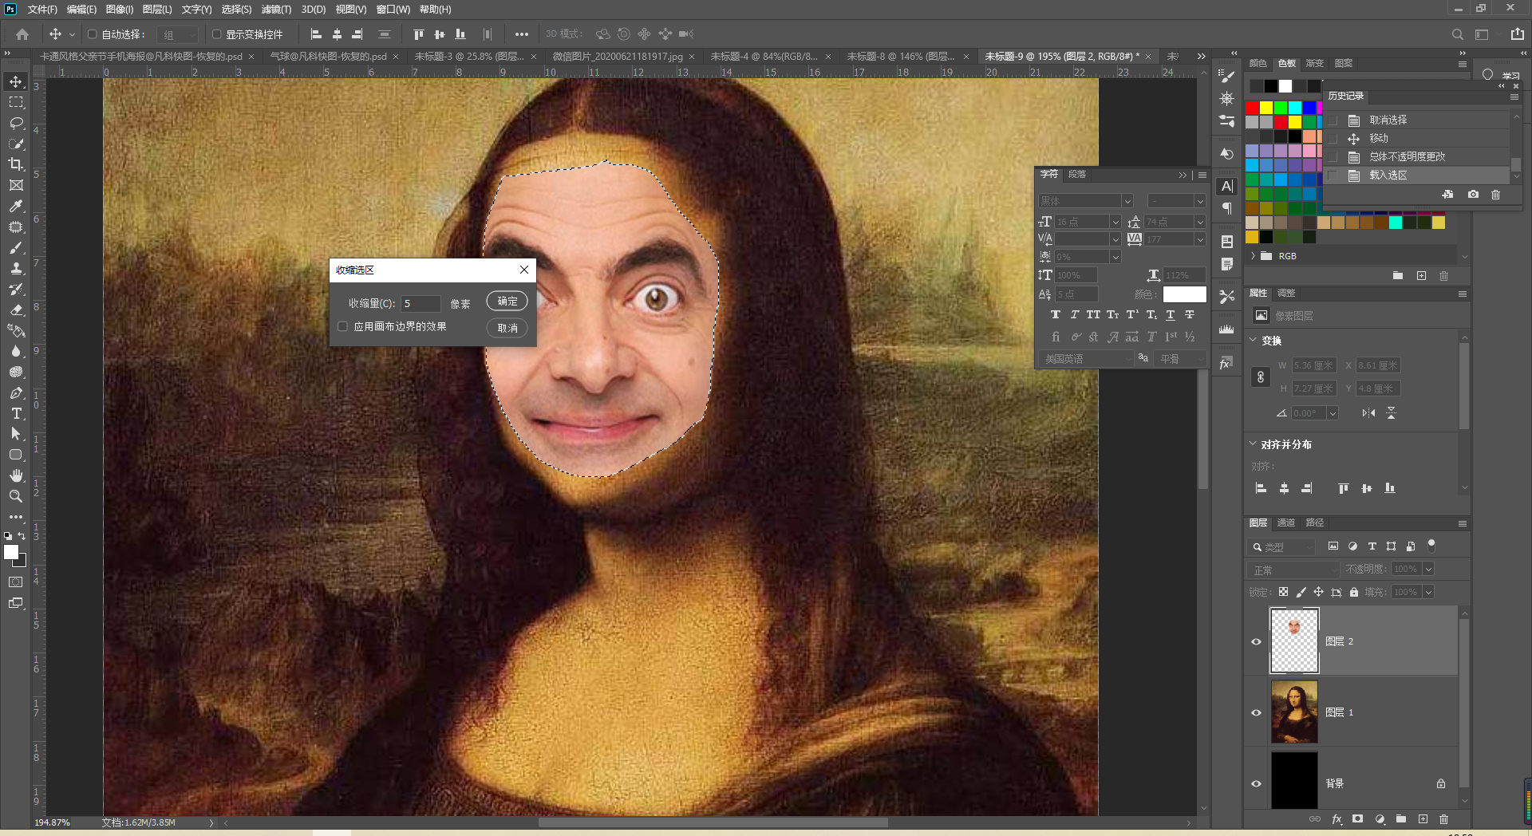Select the Rectangular Marquee tool
The height and width of the screenshot is (836, 1532).
click(x=16, y=102)
